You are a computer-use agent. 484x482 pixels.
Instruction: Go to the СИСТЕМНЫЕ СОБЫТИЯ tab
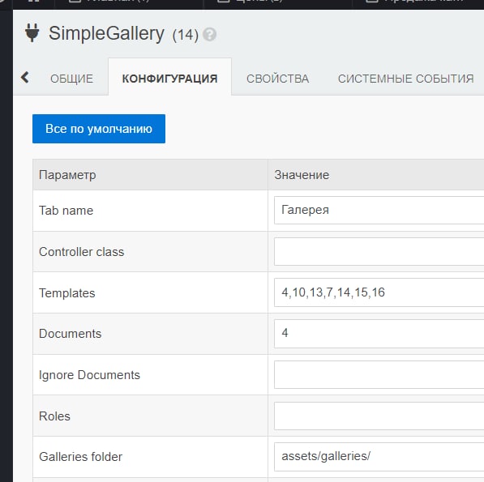[405, 79]
